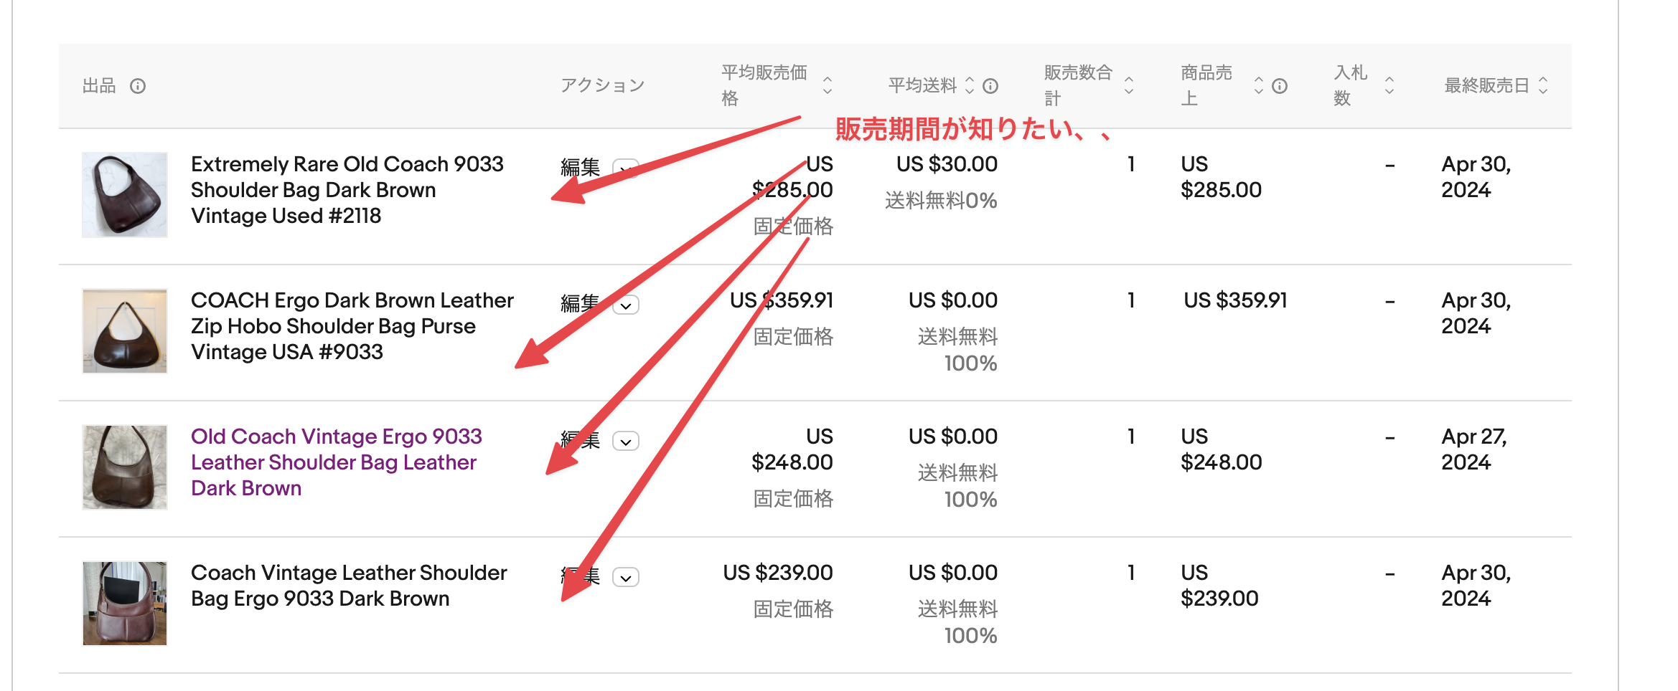The width and height of the screenshot is (1678, 691).
Task: Click the info icon next to 出品
Action: click(138, 86)
